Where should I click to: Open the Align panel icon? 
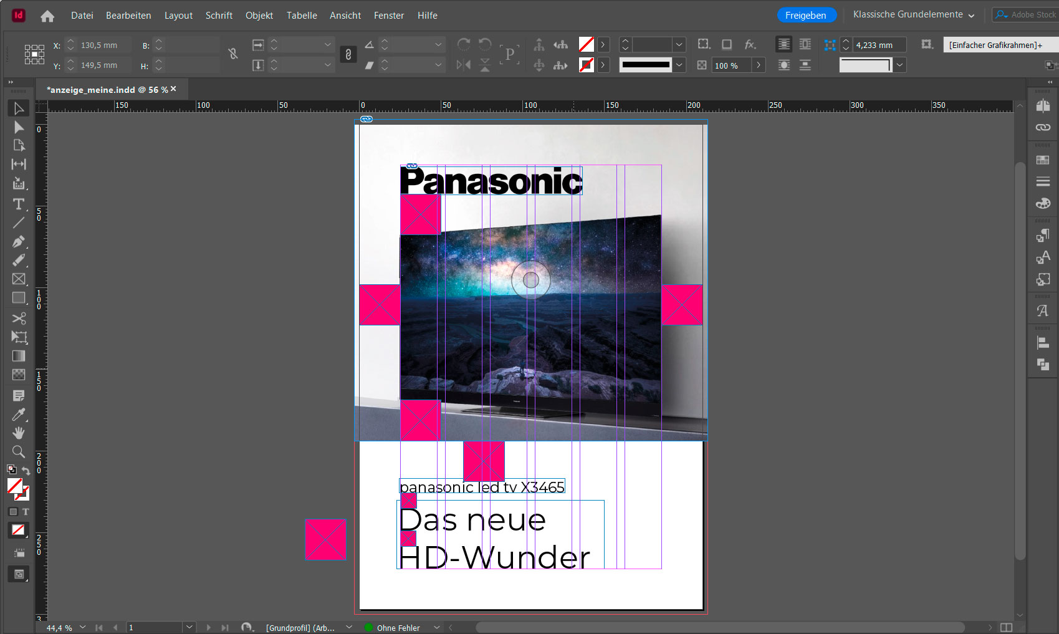click(x=1043, y=343)
